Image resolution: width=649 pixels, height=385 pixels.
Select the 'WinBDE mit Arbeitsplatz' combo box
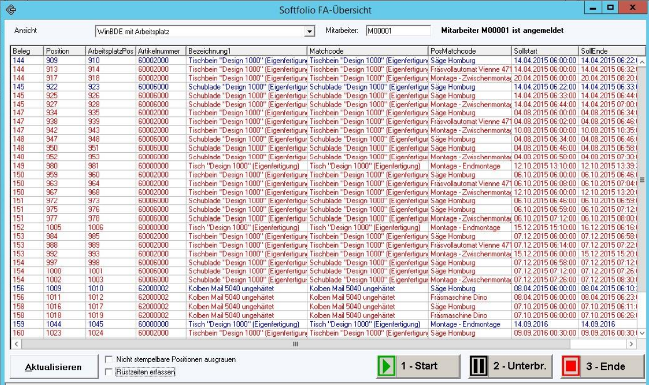point(199,32)
